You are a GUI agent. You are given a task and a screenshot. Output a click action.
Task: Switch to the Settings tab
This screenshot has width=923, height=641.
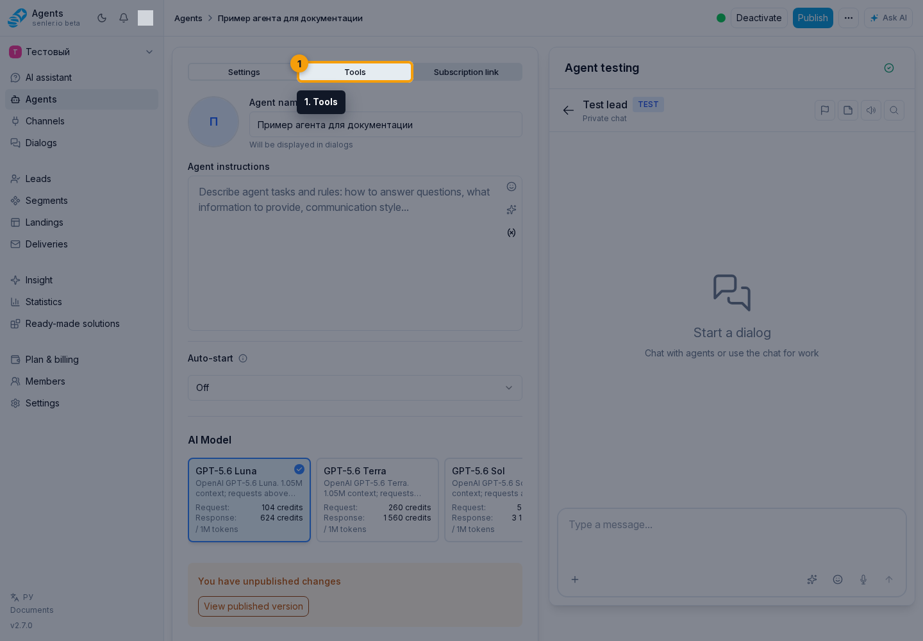tap(244, 72)
